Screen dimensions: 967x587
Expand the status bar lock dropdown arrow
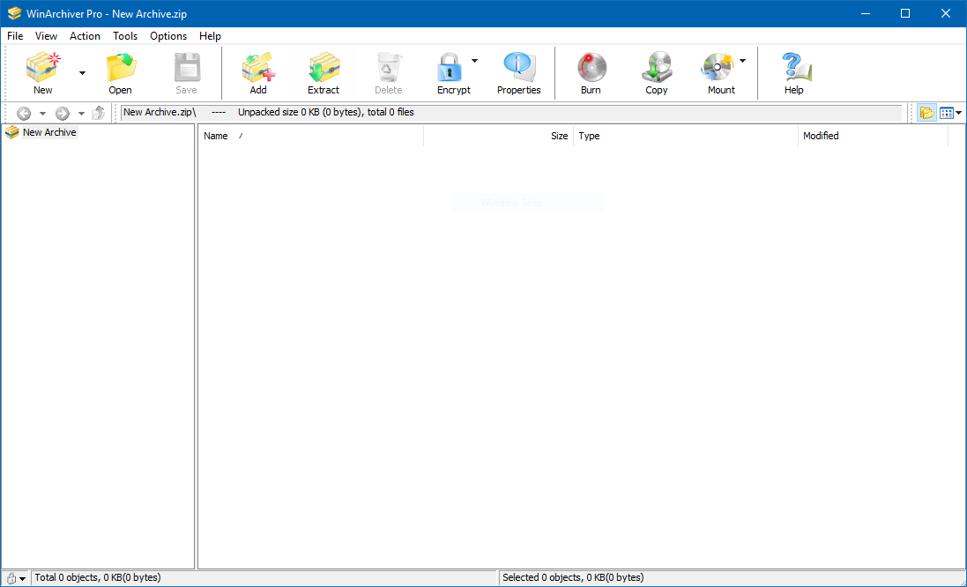point(23,579)
